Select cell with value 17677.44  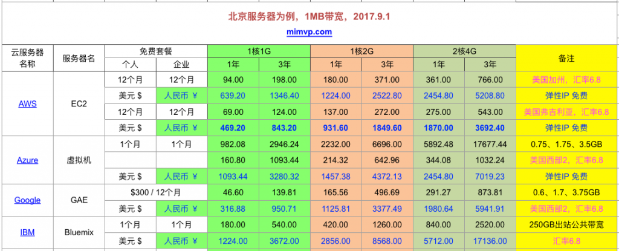(490, 145)
